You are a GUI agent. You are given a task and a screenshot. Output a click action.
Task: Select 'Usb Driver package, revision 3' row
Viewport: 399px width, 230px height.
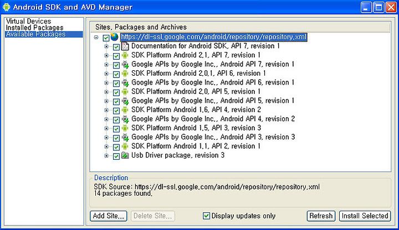coord(178,155)
